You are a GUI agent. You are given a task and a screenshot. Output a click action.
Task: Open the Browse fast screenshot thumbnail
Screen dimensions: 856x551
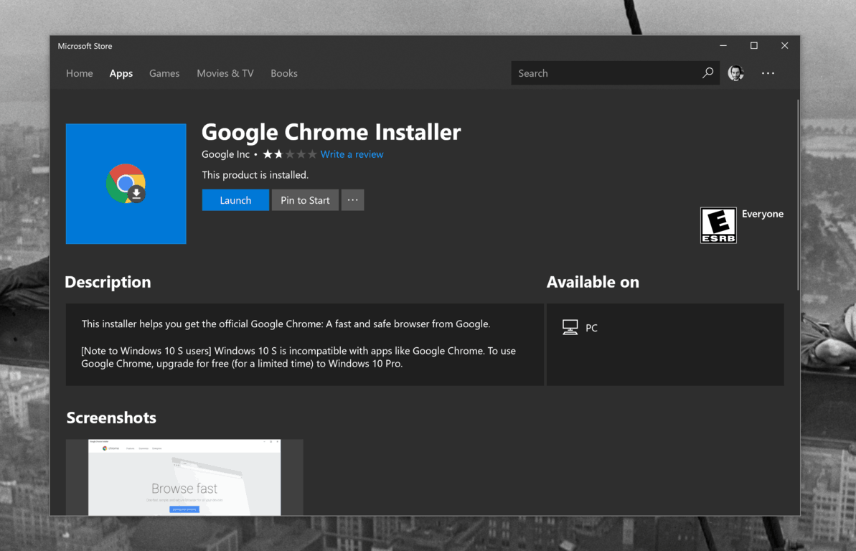coord(184,477)
